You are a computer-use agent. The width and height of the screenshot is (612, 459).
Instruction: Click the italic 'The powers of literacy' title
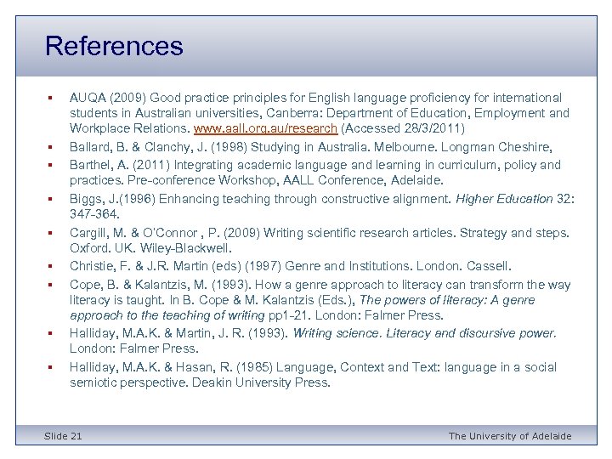pyautogui.click(x=303, y=308)
